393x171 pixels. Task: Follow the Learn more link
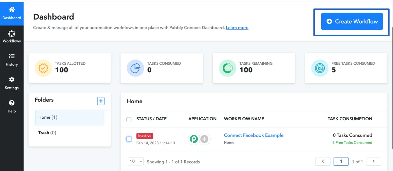coord(237,28)
